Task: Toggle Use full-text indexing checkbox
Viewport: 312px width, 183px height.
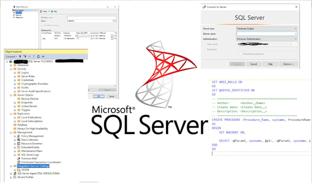Action: point(42,26)
